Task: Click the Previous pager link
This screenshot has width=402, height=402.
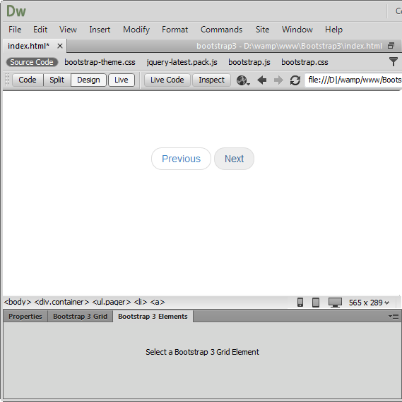Action: pyautogui.click(x=181, y=159)
